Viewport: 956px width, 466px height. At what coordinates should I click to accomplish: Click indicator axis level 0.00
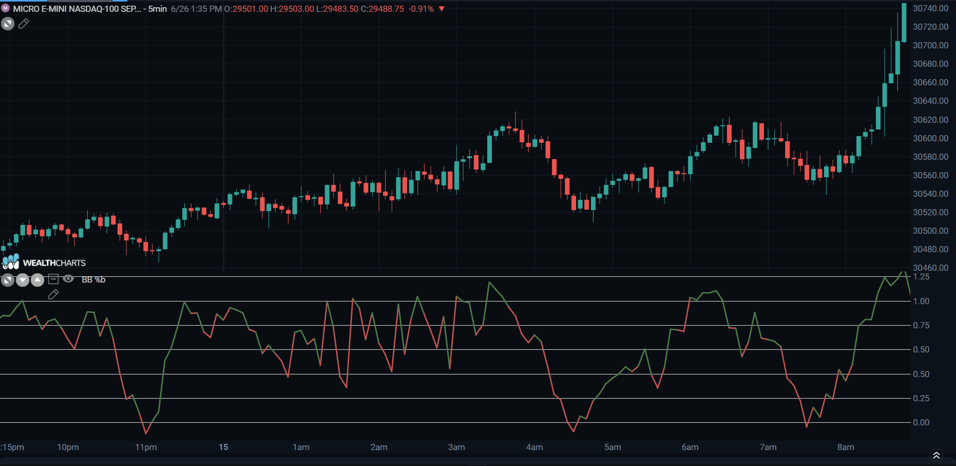tap(921, 422)
